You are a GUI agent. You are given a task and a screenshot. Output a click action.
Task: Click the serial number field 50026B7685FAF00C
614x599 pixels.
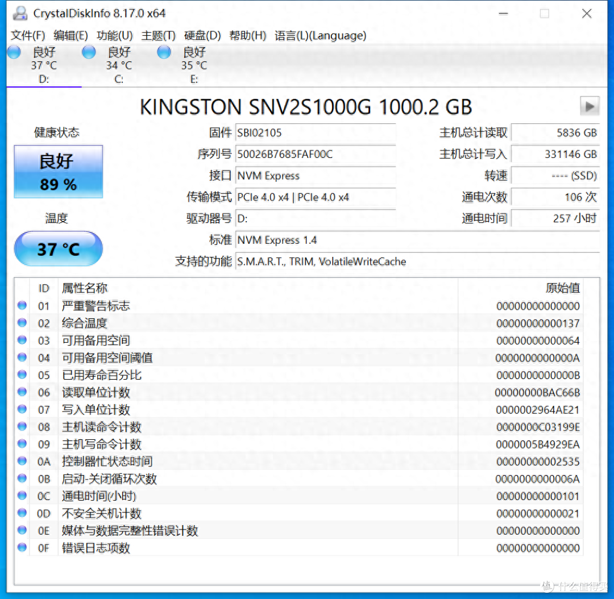(316, 154)
